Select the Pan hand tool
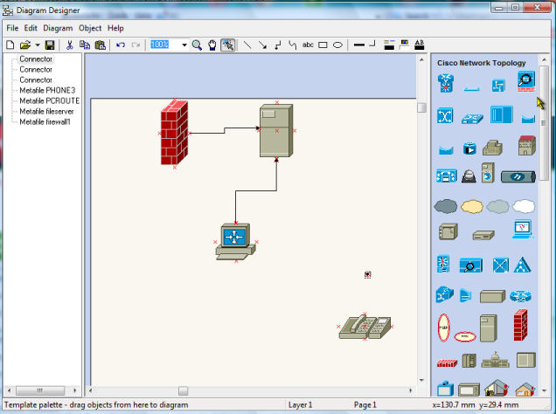Image resolution: width=556 pixels, height=414 pixels. [x=212, y=45]
